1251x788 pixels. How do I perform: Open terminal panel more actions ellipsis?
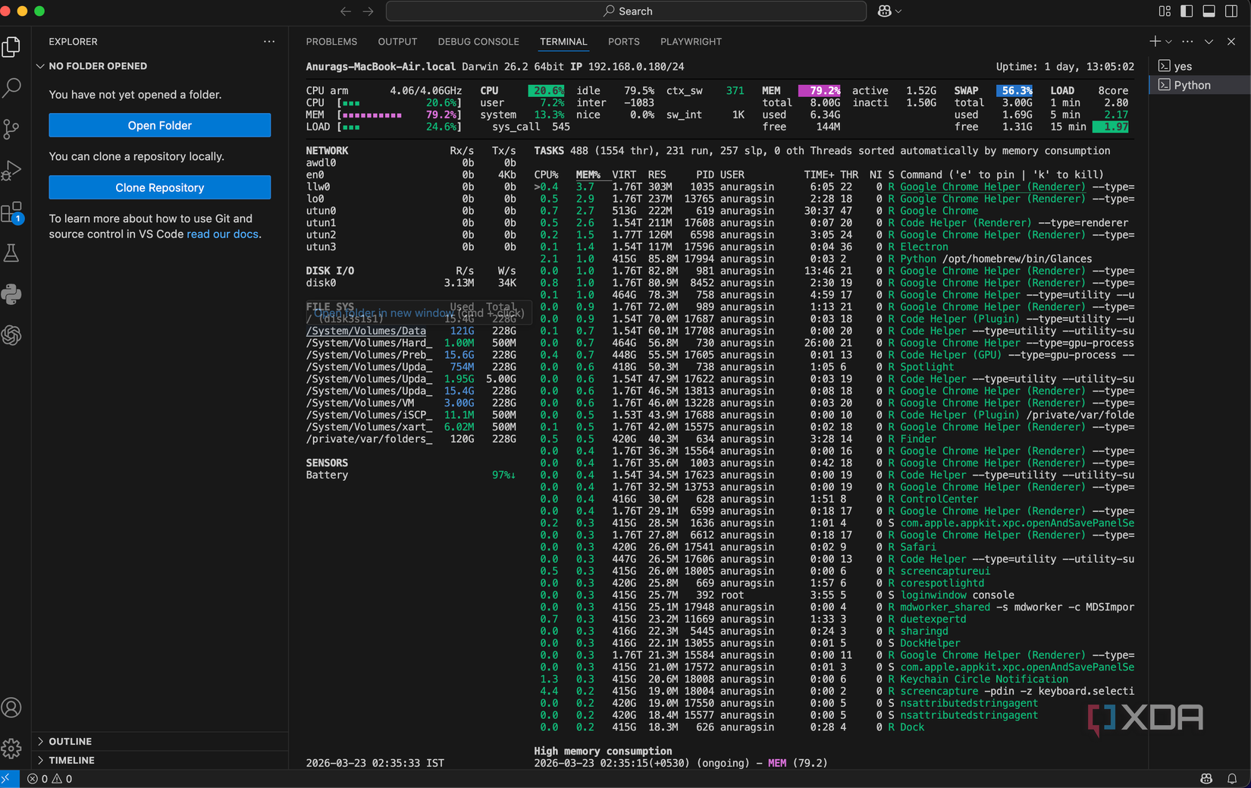(1187, 42)
